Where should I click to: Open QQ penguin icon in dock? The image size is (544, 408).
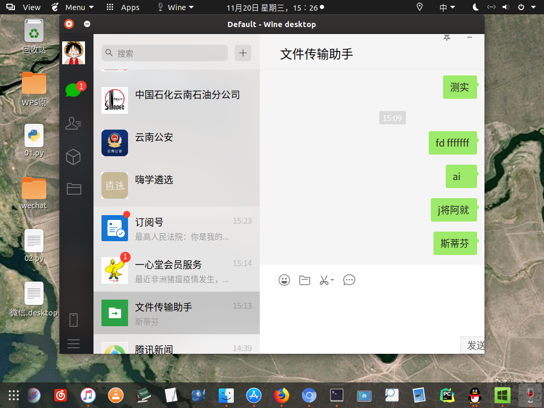(x=474, y=395)
